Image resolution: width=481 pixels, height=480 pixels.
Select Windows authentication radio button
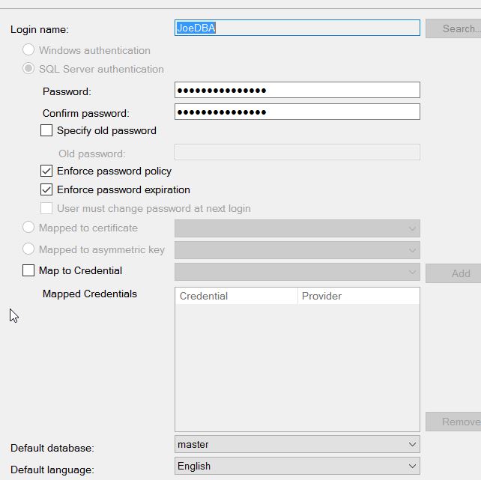[x=28, y=50]
